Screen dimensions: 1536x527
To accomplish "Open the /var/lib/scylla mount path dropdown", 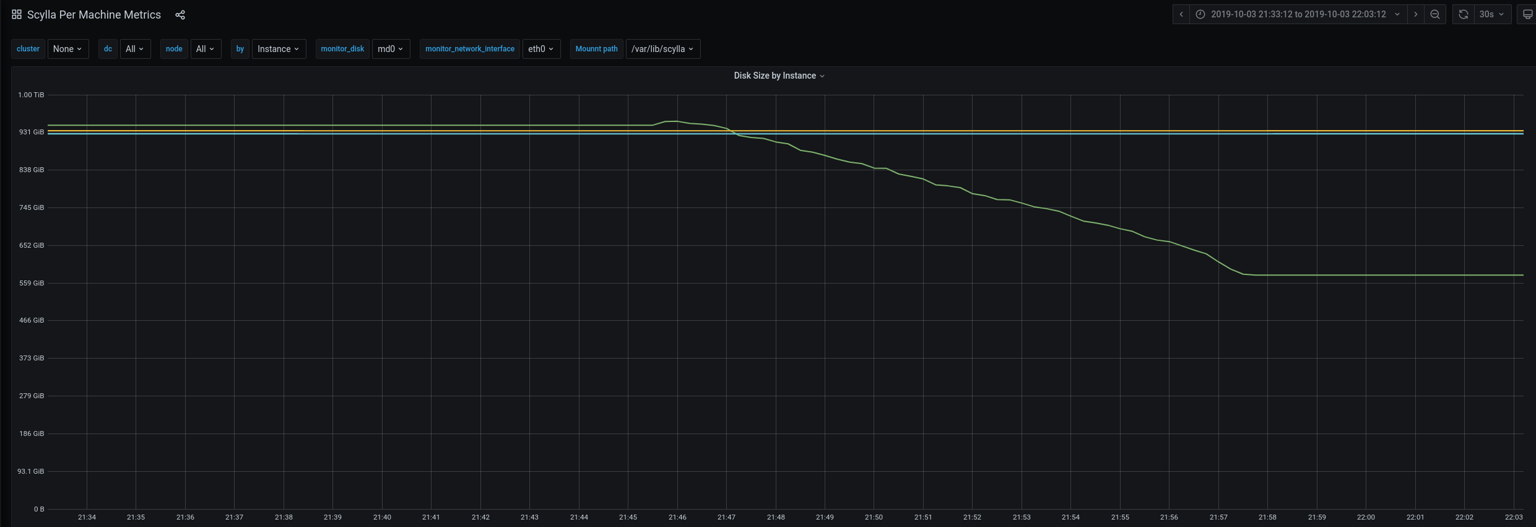I will click(662, 49).
